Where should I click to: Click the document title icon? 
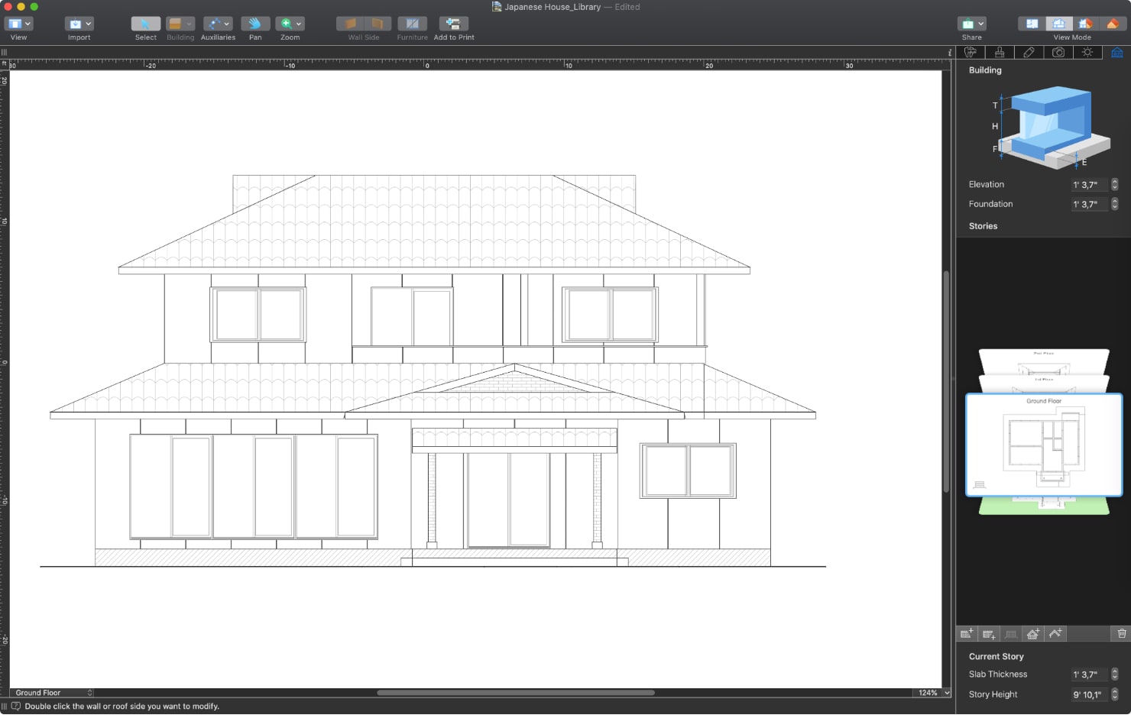point(497,7)
